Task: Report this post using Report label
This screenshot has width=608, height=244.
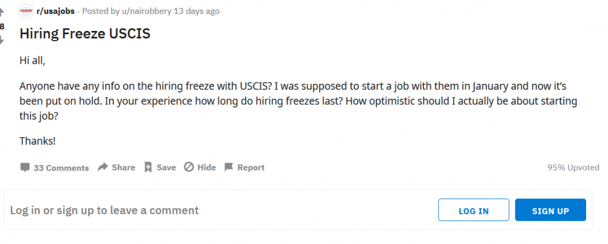Action: click(x=251, y=168)
